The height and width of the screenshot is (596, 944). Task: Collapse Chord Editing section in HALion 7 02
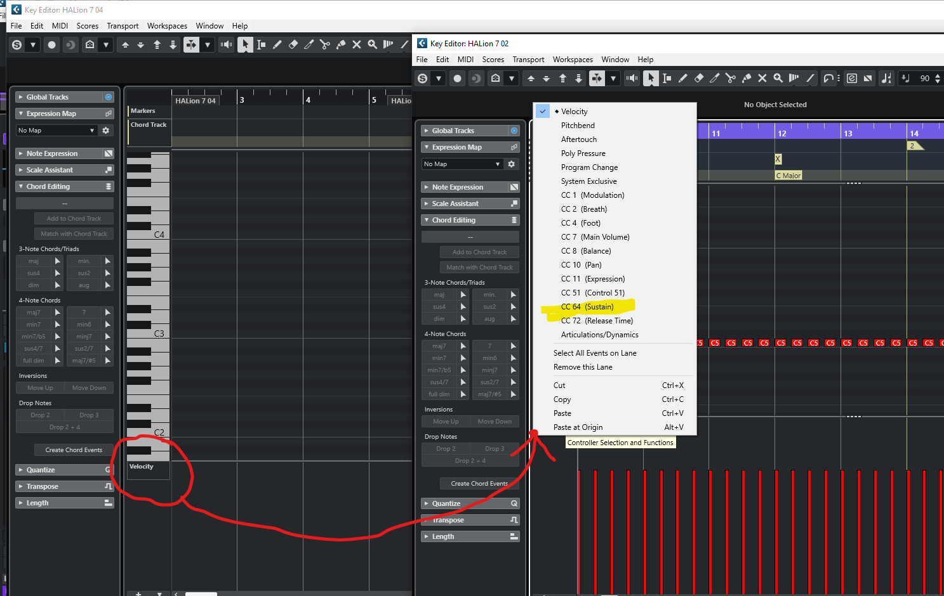(x=427, y=220)
